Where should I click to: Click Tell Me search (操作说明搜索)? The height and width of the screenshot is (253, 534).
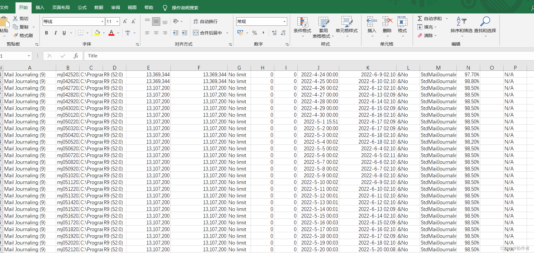[x=181, y=8]
